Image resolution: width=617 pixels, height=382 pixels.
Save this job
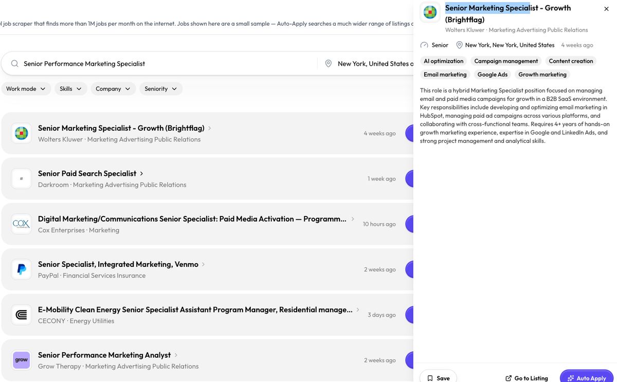[x=438, y=377]
